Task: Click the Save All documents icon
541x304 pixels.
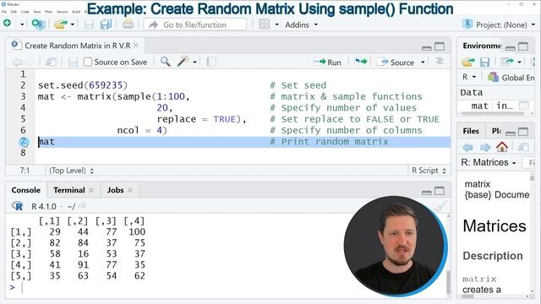Action: click(x=106, y=24)
